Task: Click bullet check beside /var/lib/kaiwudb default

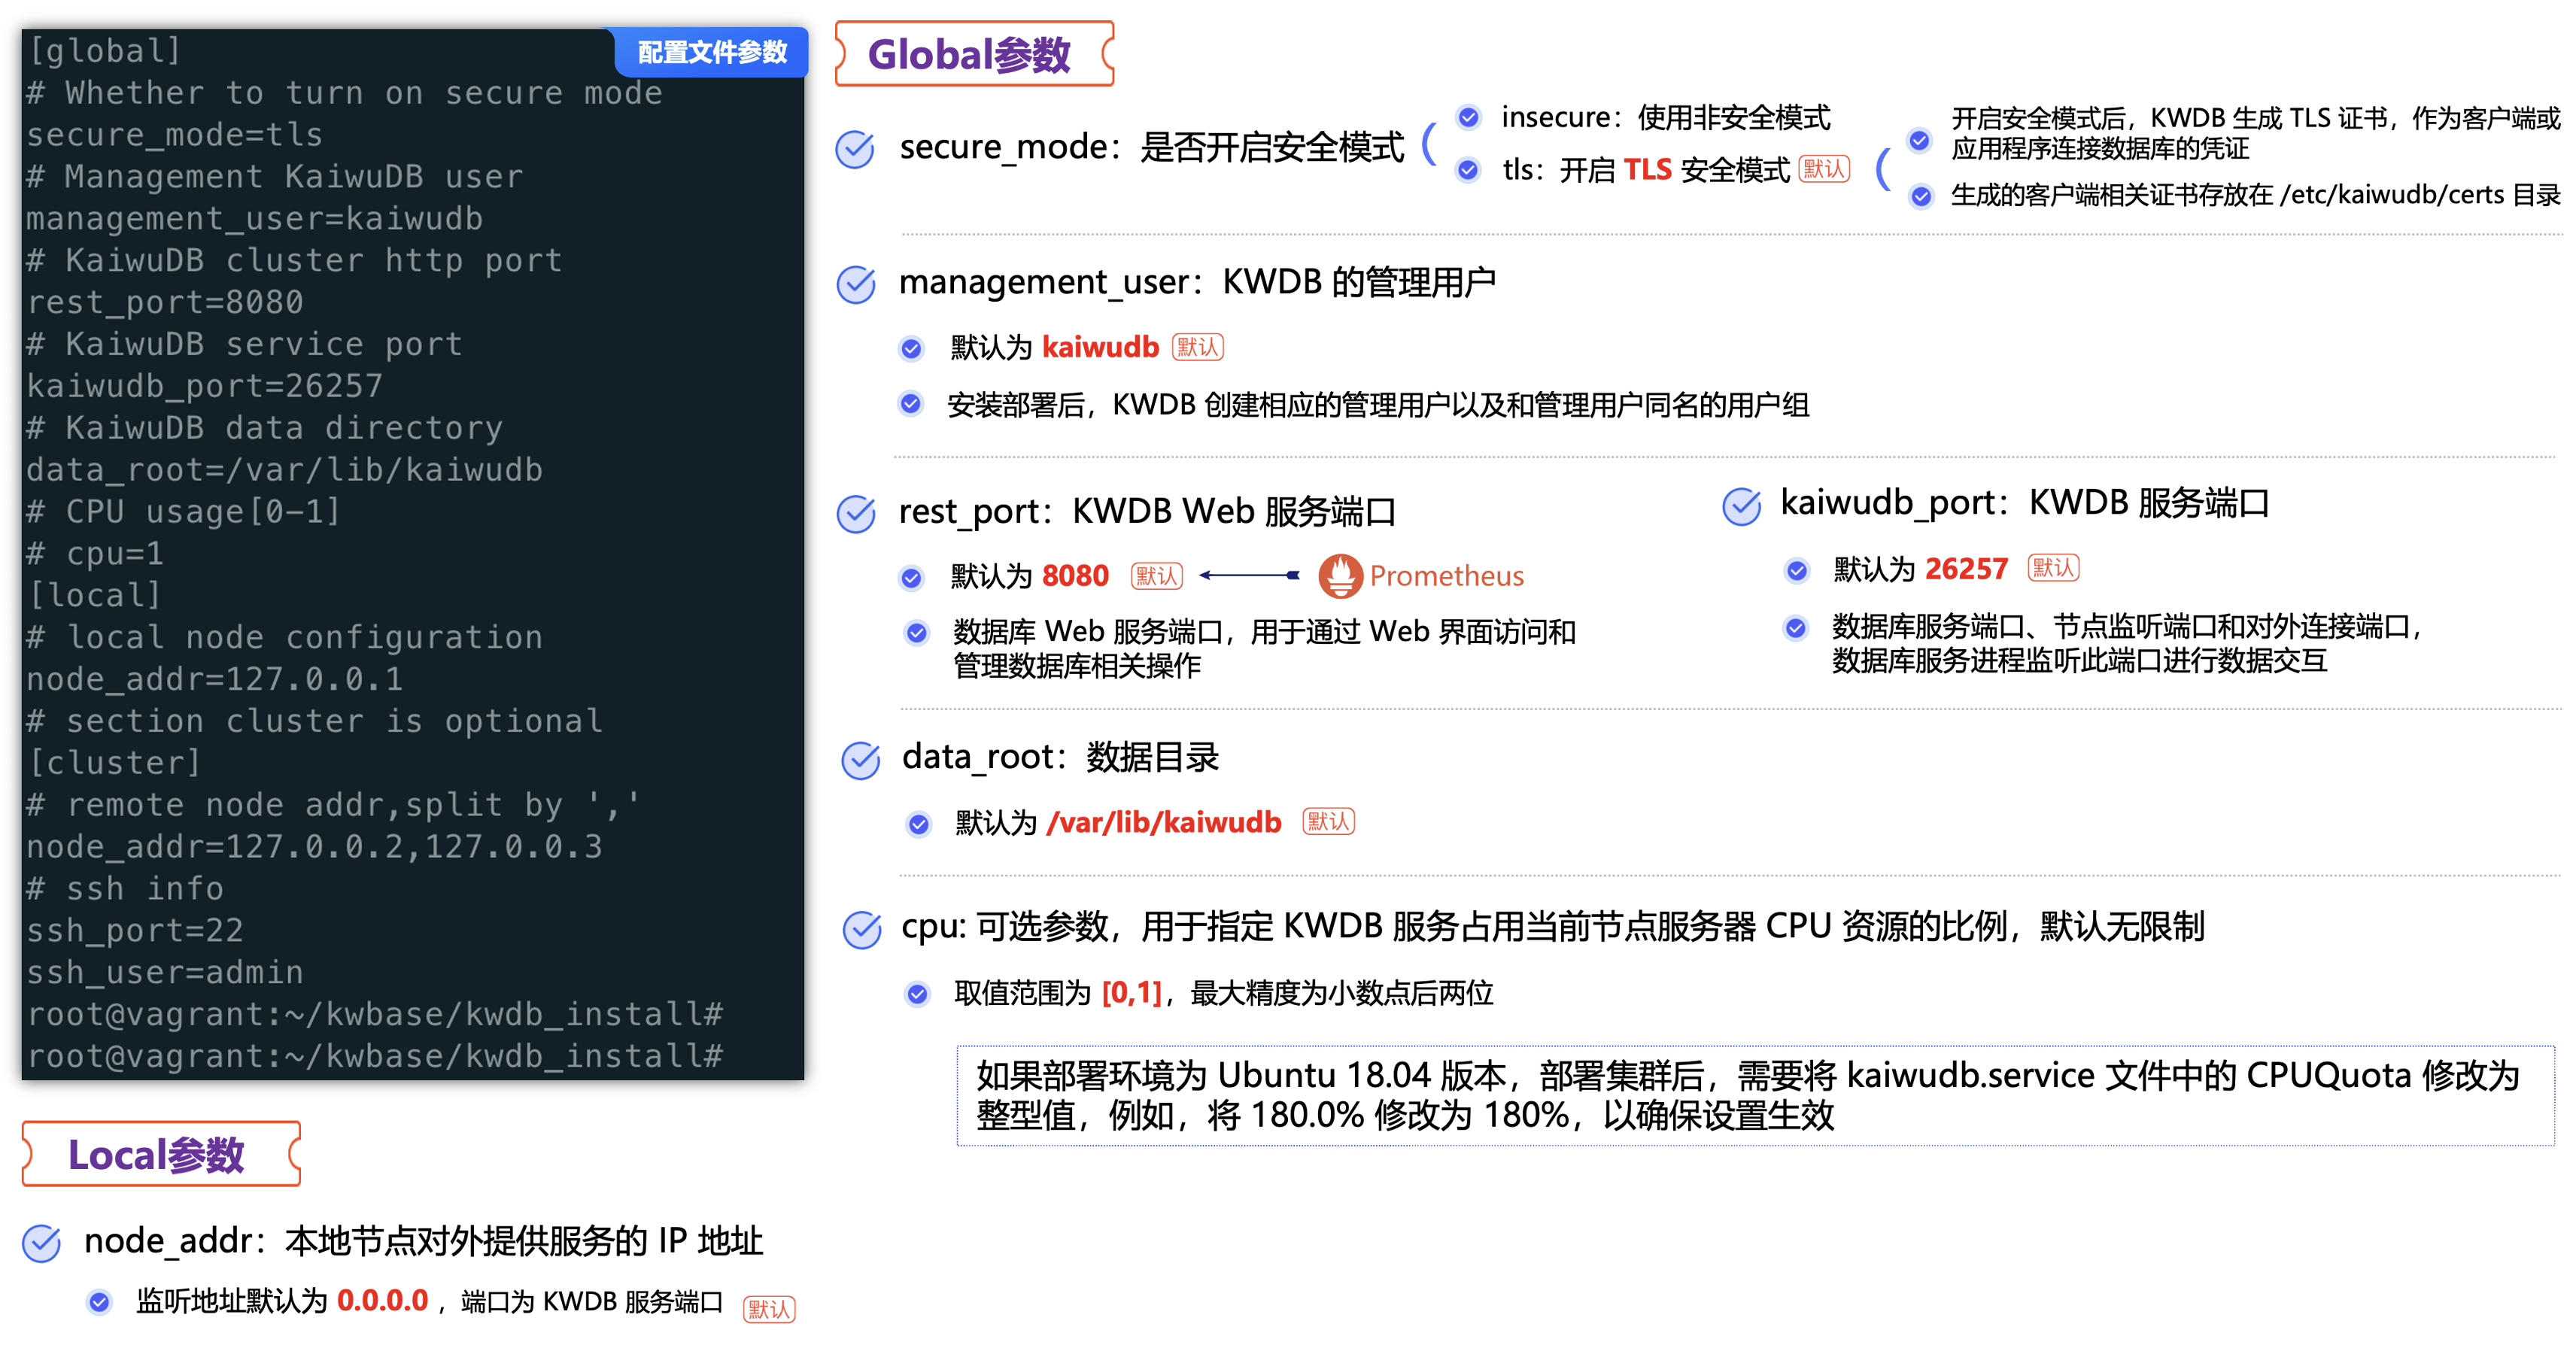Action: (918, 824)
